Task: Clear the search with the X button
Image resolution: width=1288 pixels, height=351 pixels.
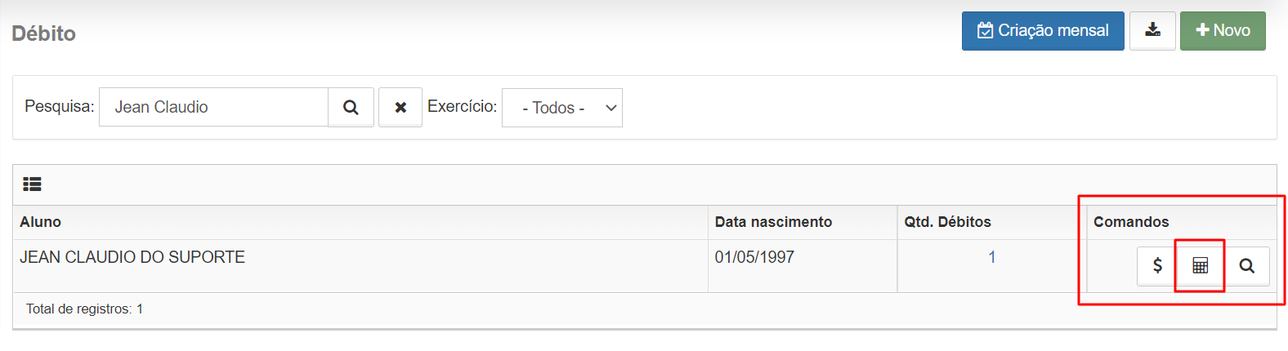Action: coord(400,107)
